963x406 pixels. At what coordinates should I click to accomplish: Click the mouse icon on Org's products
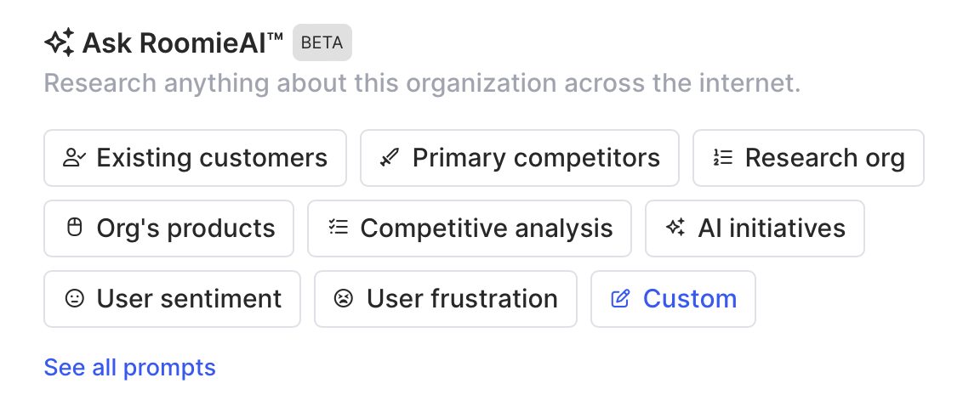[x=75, y=228]
